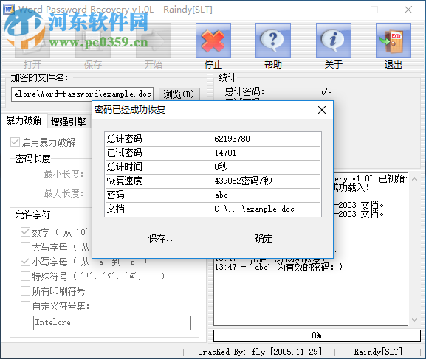Image resolution: width=426 pixels, height=359 pixels.
Task: Click Save... (保存...) in the result dialog
Action: [x=162, y=238]
